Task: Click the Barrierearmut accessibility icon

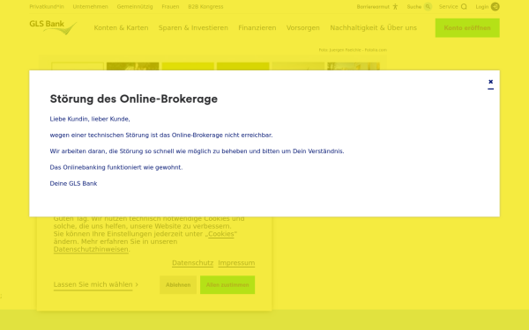Action: coord(395,7)
